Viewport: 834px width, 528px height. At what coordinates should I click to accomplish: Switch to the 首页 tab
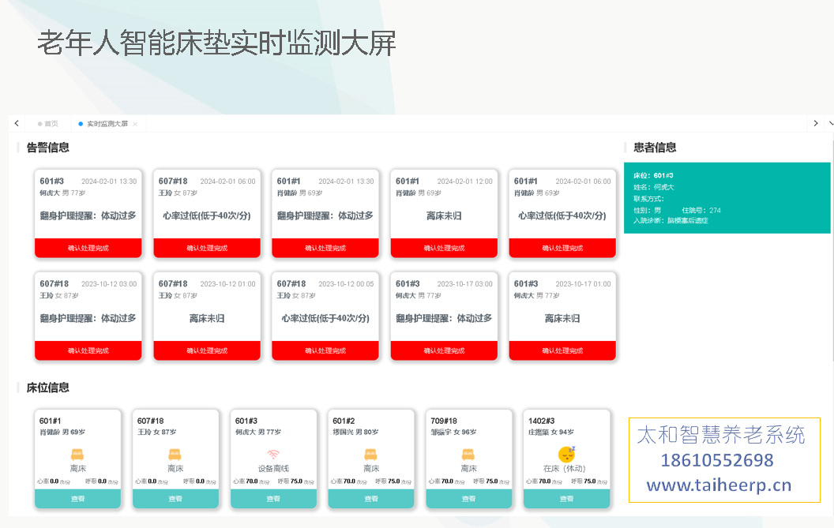(x=51, y=124)
